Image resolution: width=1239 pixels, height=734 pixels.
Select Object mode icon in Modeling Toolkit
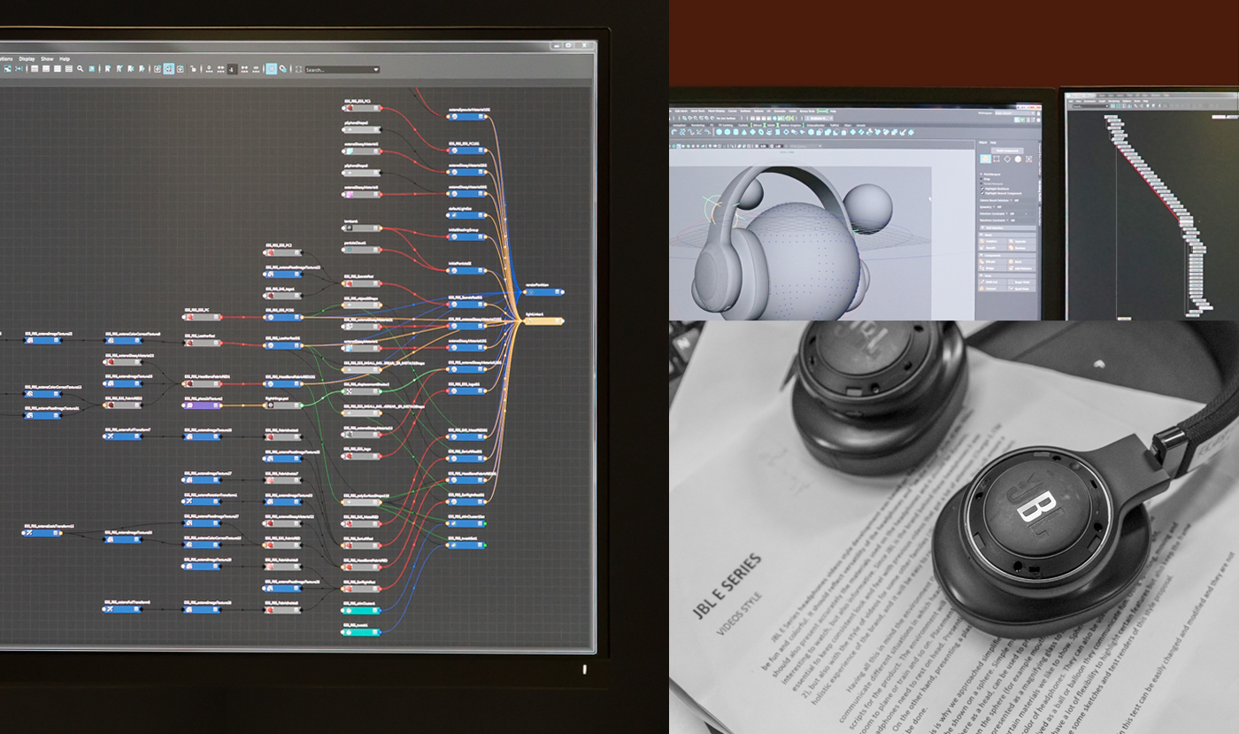tap(986, 159)
